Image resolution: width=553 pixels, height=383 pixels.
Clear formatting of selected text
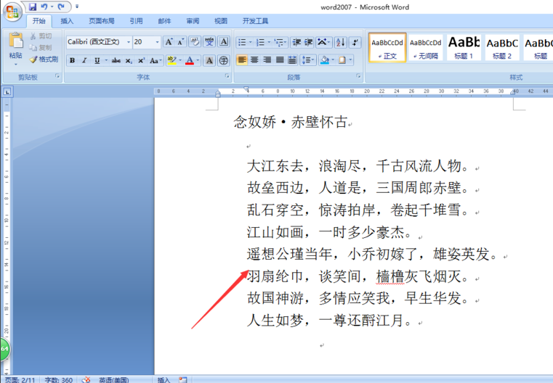click(195, 42)
